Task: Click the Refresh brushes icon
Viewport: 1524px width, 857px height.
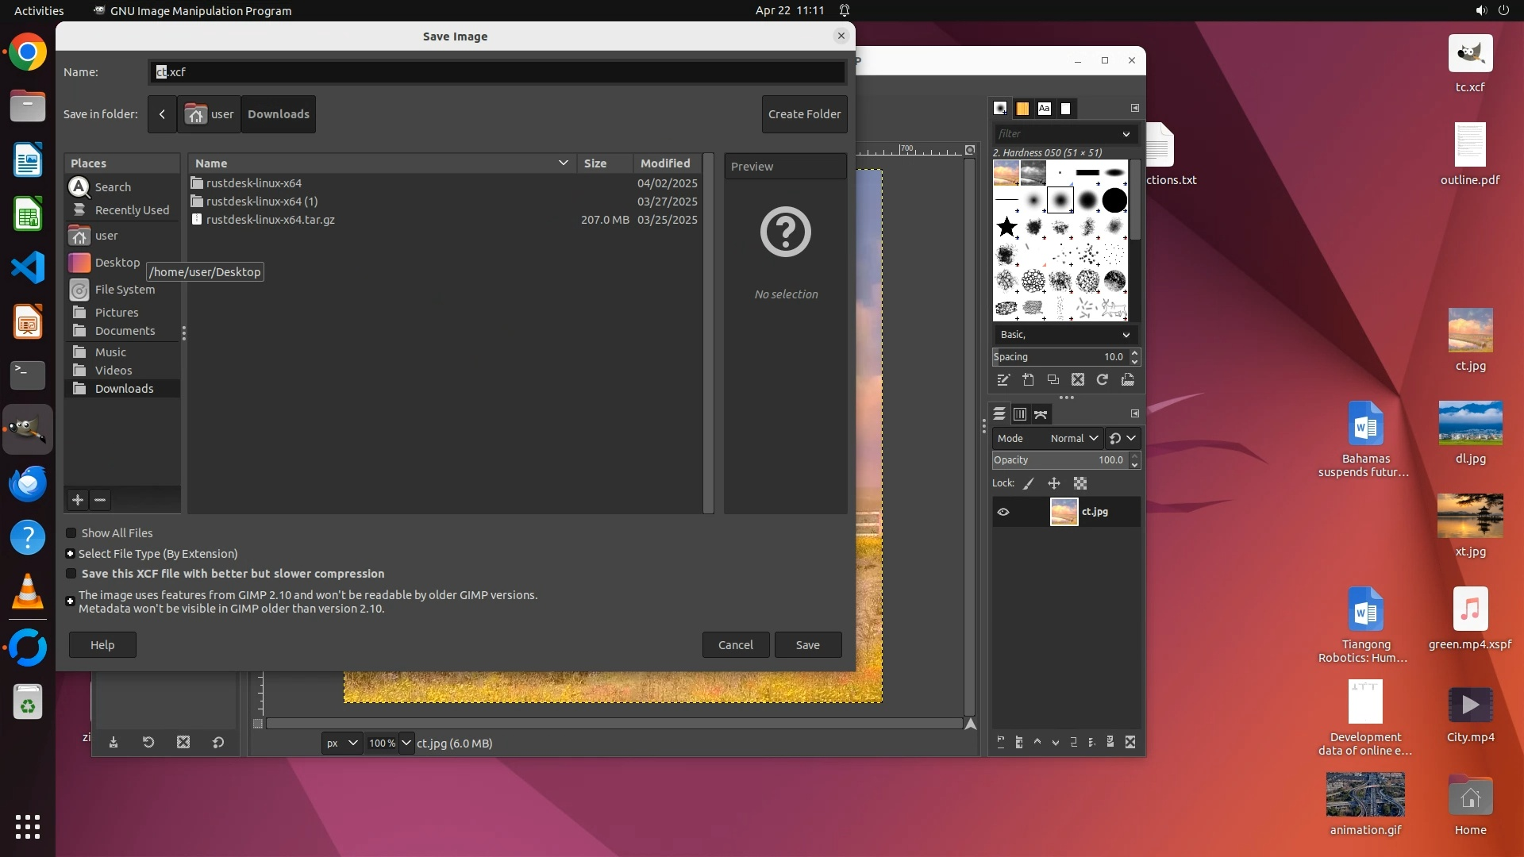Action: pos(1103,380)
